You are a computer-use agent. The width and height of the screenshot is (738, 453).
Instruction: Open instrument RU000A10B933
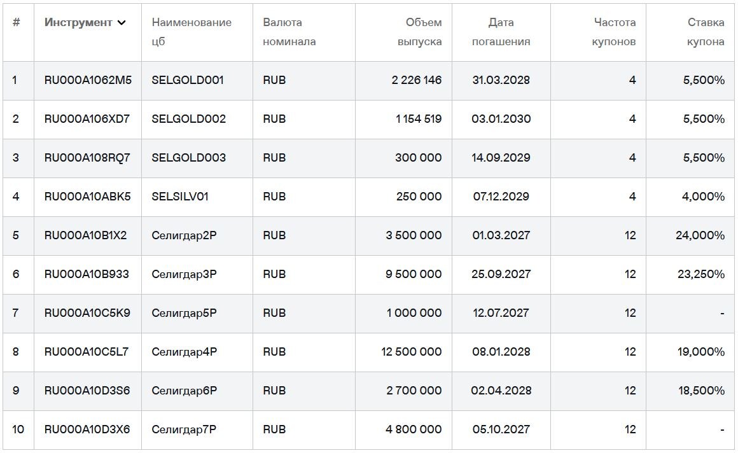click(87, 274)
